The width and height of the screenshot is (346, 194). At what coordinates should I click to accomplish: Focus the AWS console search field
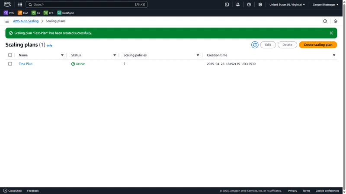[86, 4]
